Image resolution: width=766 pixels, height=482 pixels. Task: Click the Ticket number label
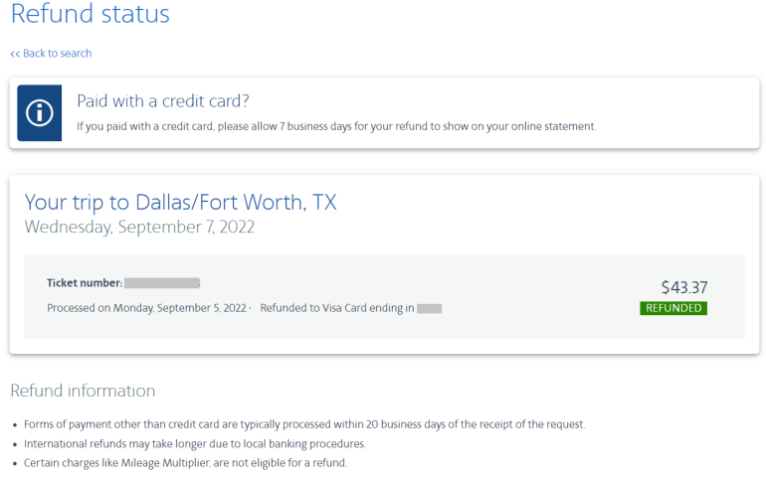(85, 283)
